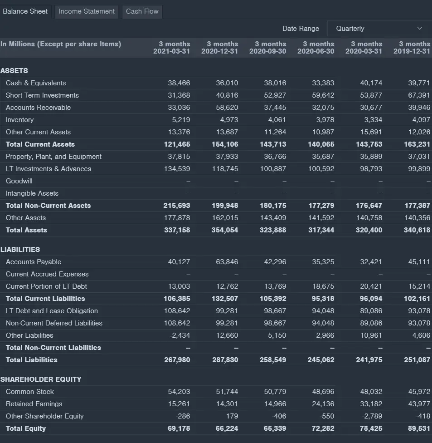Image resolution: width=432 pixels, height=443 pixels.
Task: Click the 2020-03-31 column header
Action: [x=364, y=48]
